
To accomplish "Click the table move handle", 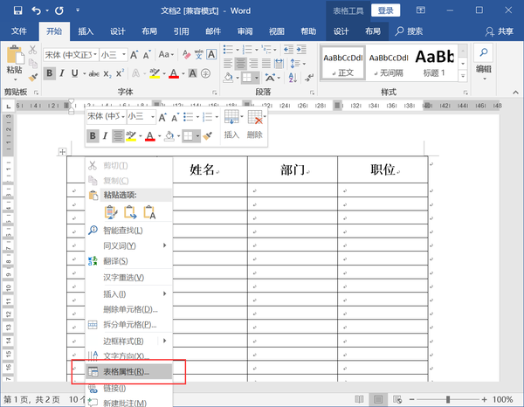I will pos(62,152).
